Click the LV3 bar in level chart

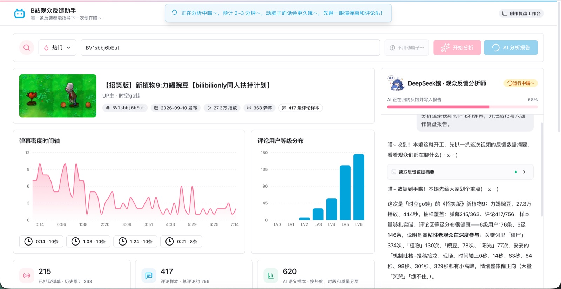318,214
